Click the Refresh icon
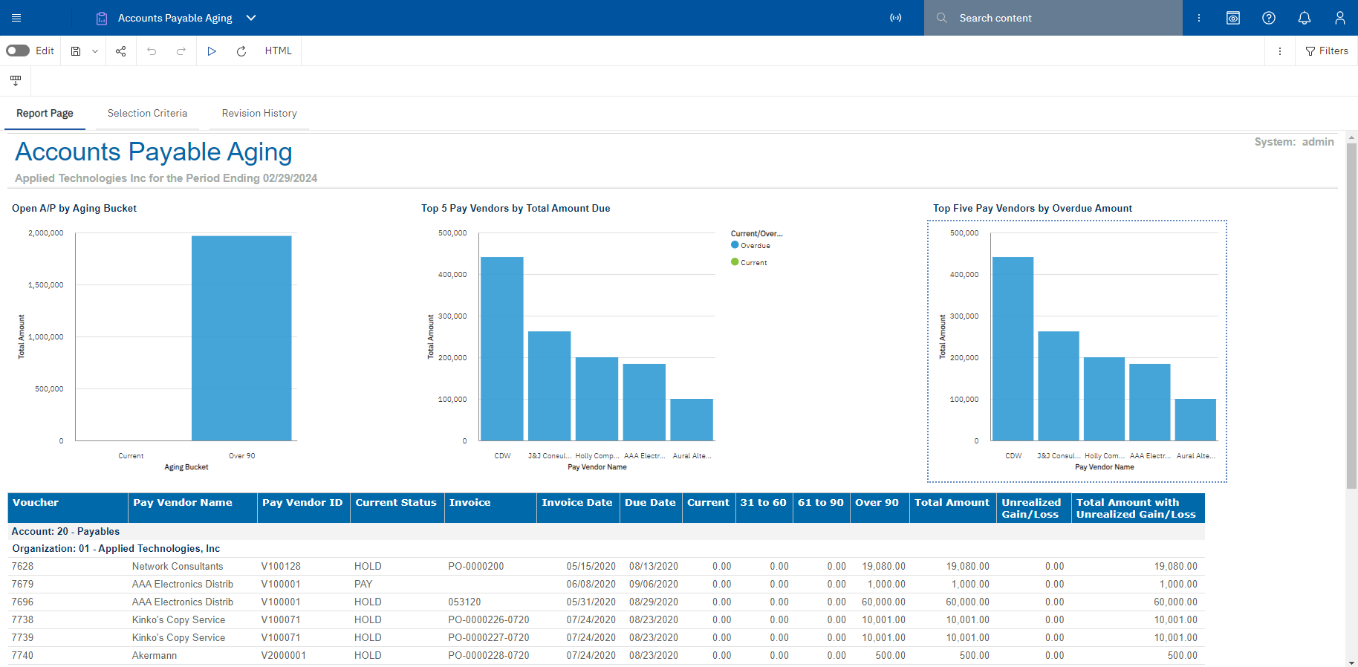The image size is (1358, 667). (x=241, y=51)
